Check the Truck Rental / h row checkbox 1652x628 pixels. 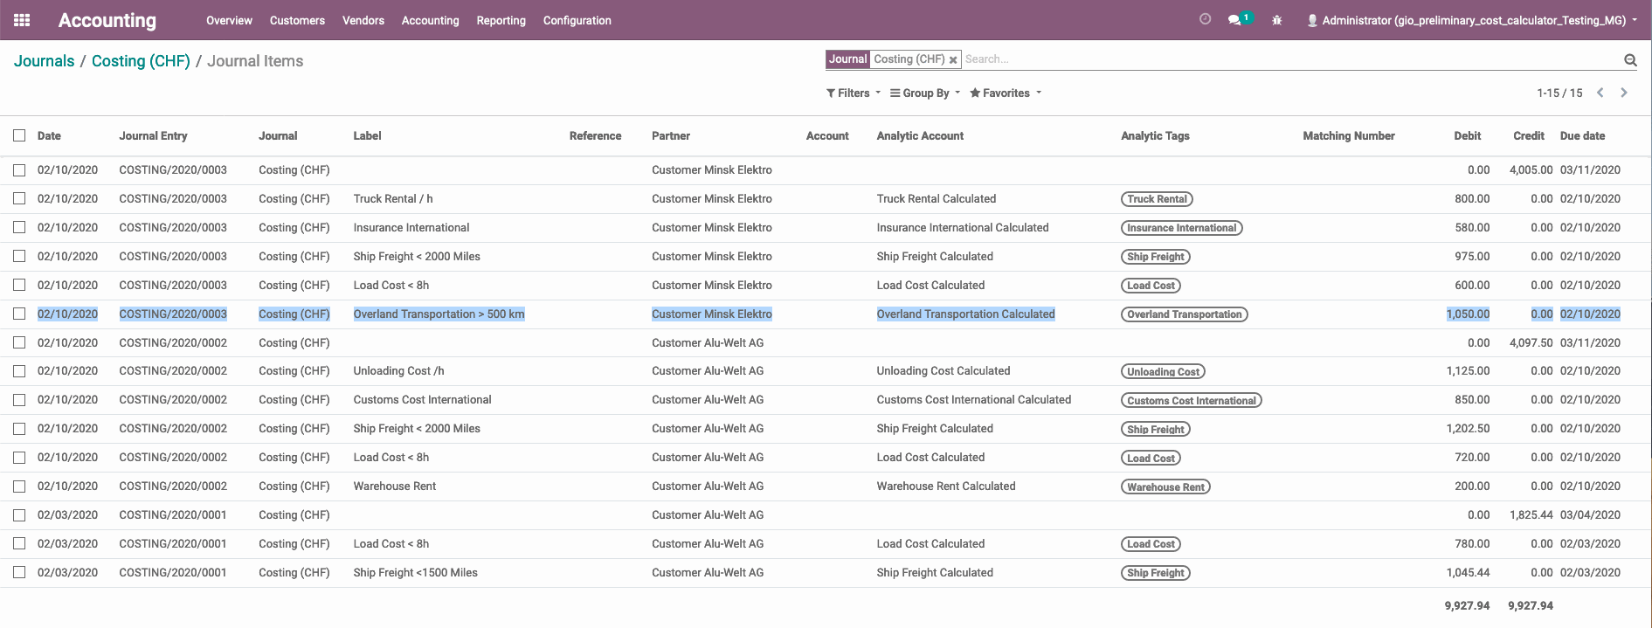[x=19, y=199]
